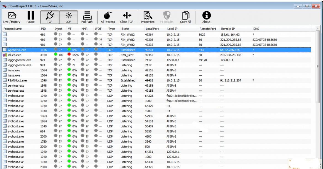This screenshot has width=323, height=169.
Task: Select the AgentSvc.exe row
Action: pyautogui.click(x=157, y=50)
